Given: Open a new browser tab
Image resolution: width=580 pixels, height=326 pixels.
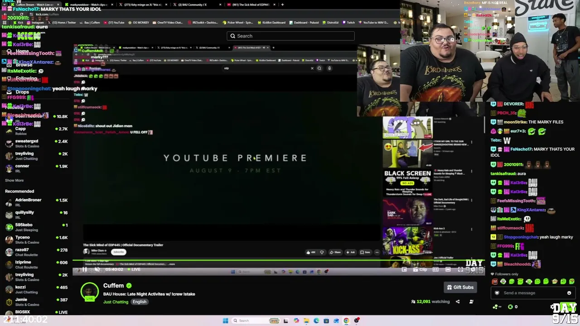Looking at the screenshot, I should tap(282, 5).
